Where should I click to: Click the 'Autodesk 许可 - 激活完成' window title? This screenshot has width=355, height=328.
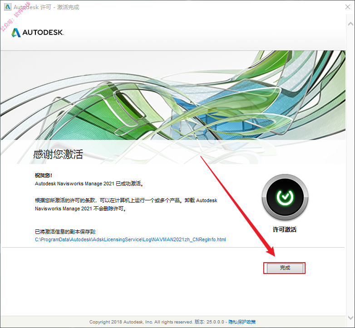click(46, 7)
